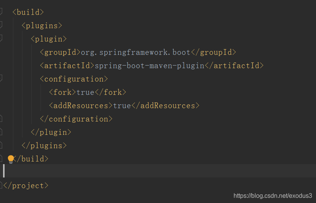
Task: Collapse the <configuration> tag fold marker
Action: coord(1,78)
